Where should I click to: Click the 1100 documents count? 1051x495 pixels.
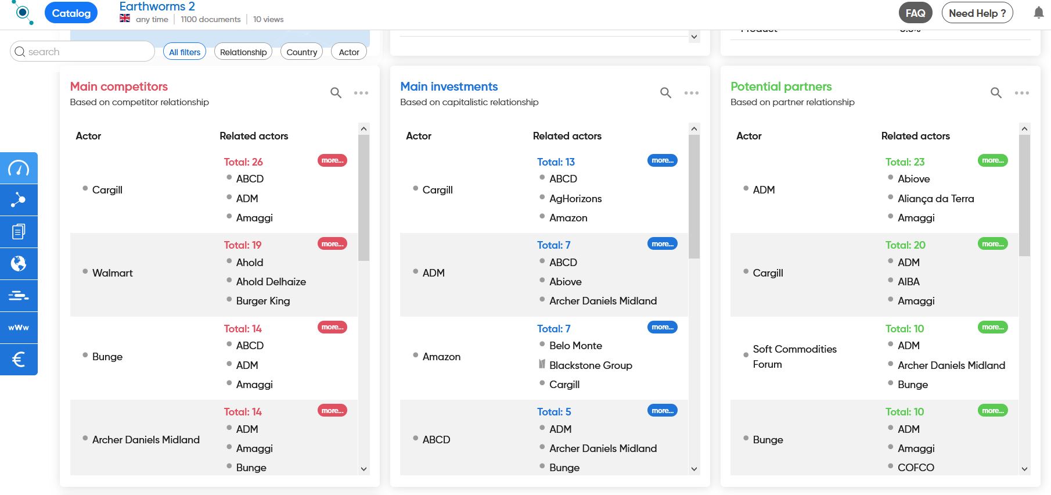tap(210, 19)
